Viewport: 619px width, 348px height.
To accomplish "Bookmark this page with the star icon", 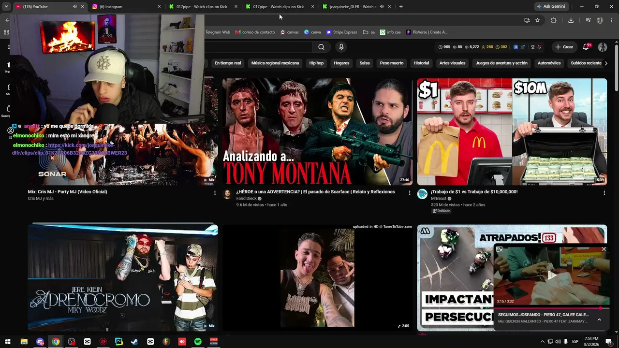I will 537,20.
